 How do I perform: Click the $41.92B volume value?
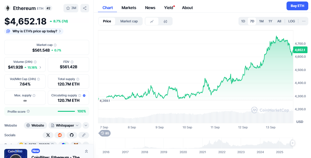pos(15,67)
